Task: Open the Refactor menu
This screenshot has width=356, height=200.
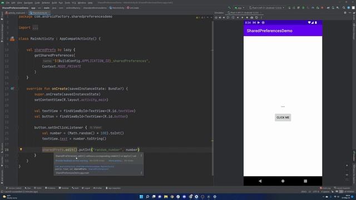Action: [x=46, y=3]
